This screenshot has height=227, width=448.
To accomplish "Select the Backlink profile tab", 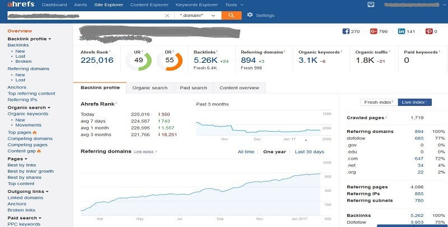I will 100,88.
